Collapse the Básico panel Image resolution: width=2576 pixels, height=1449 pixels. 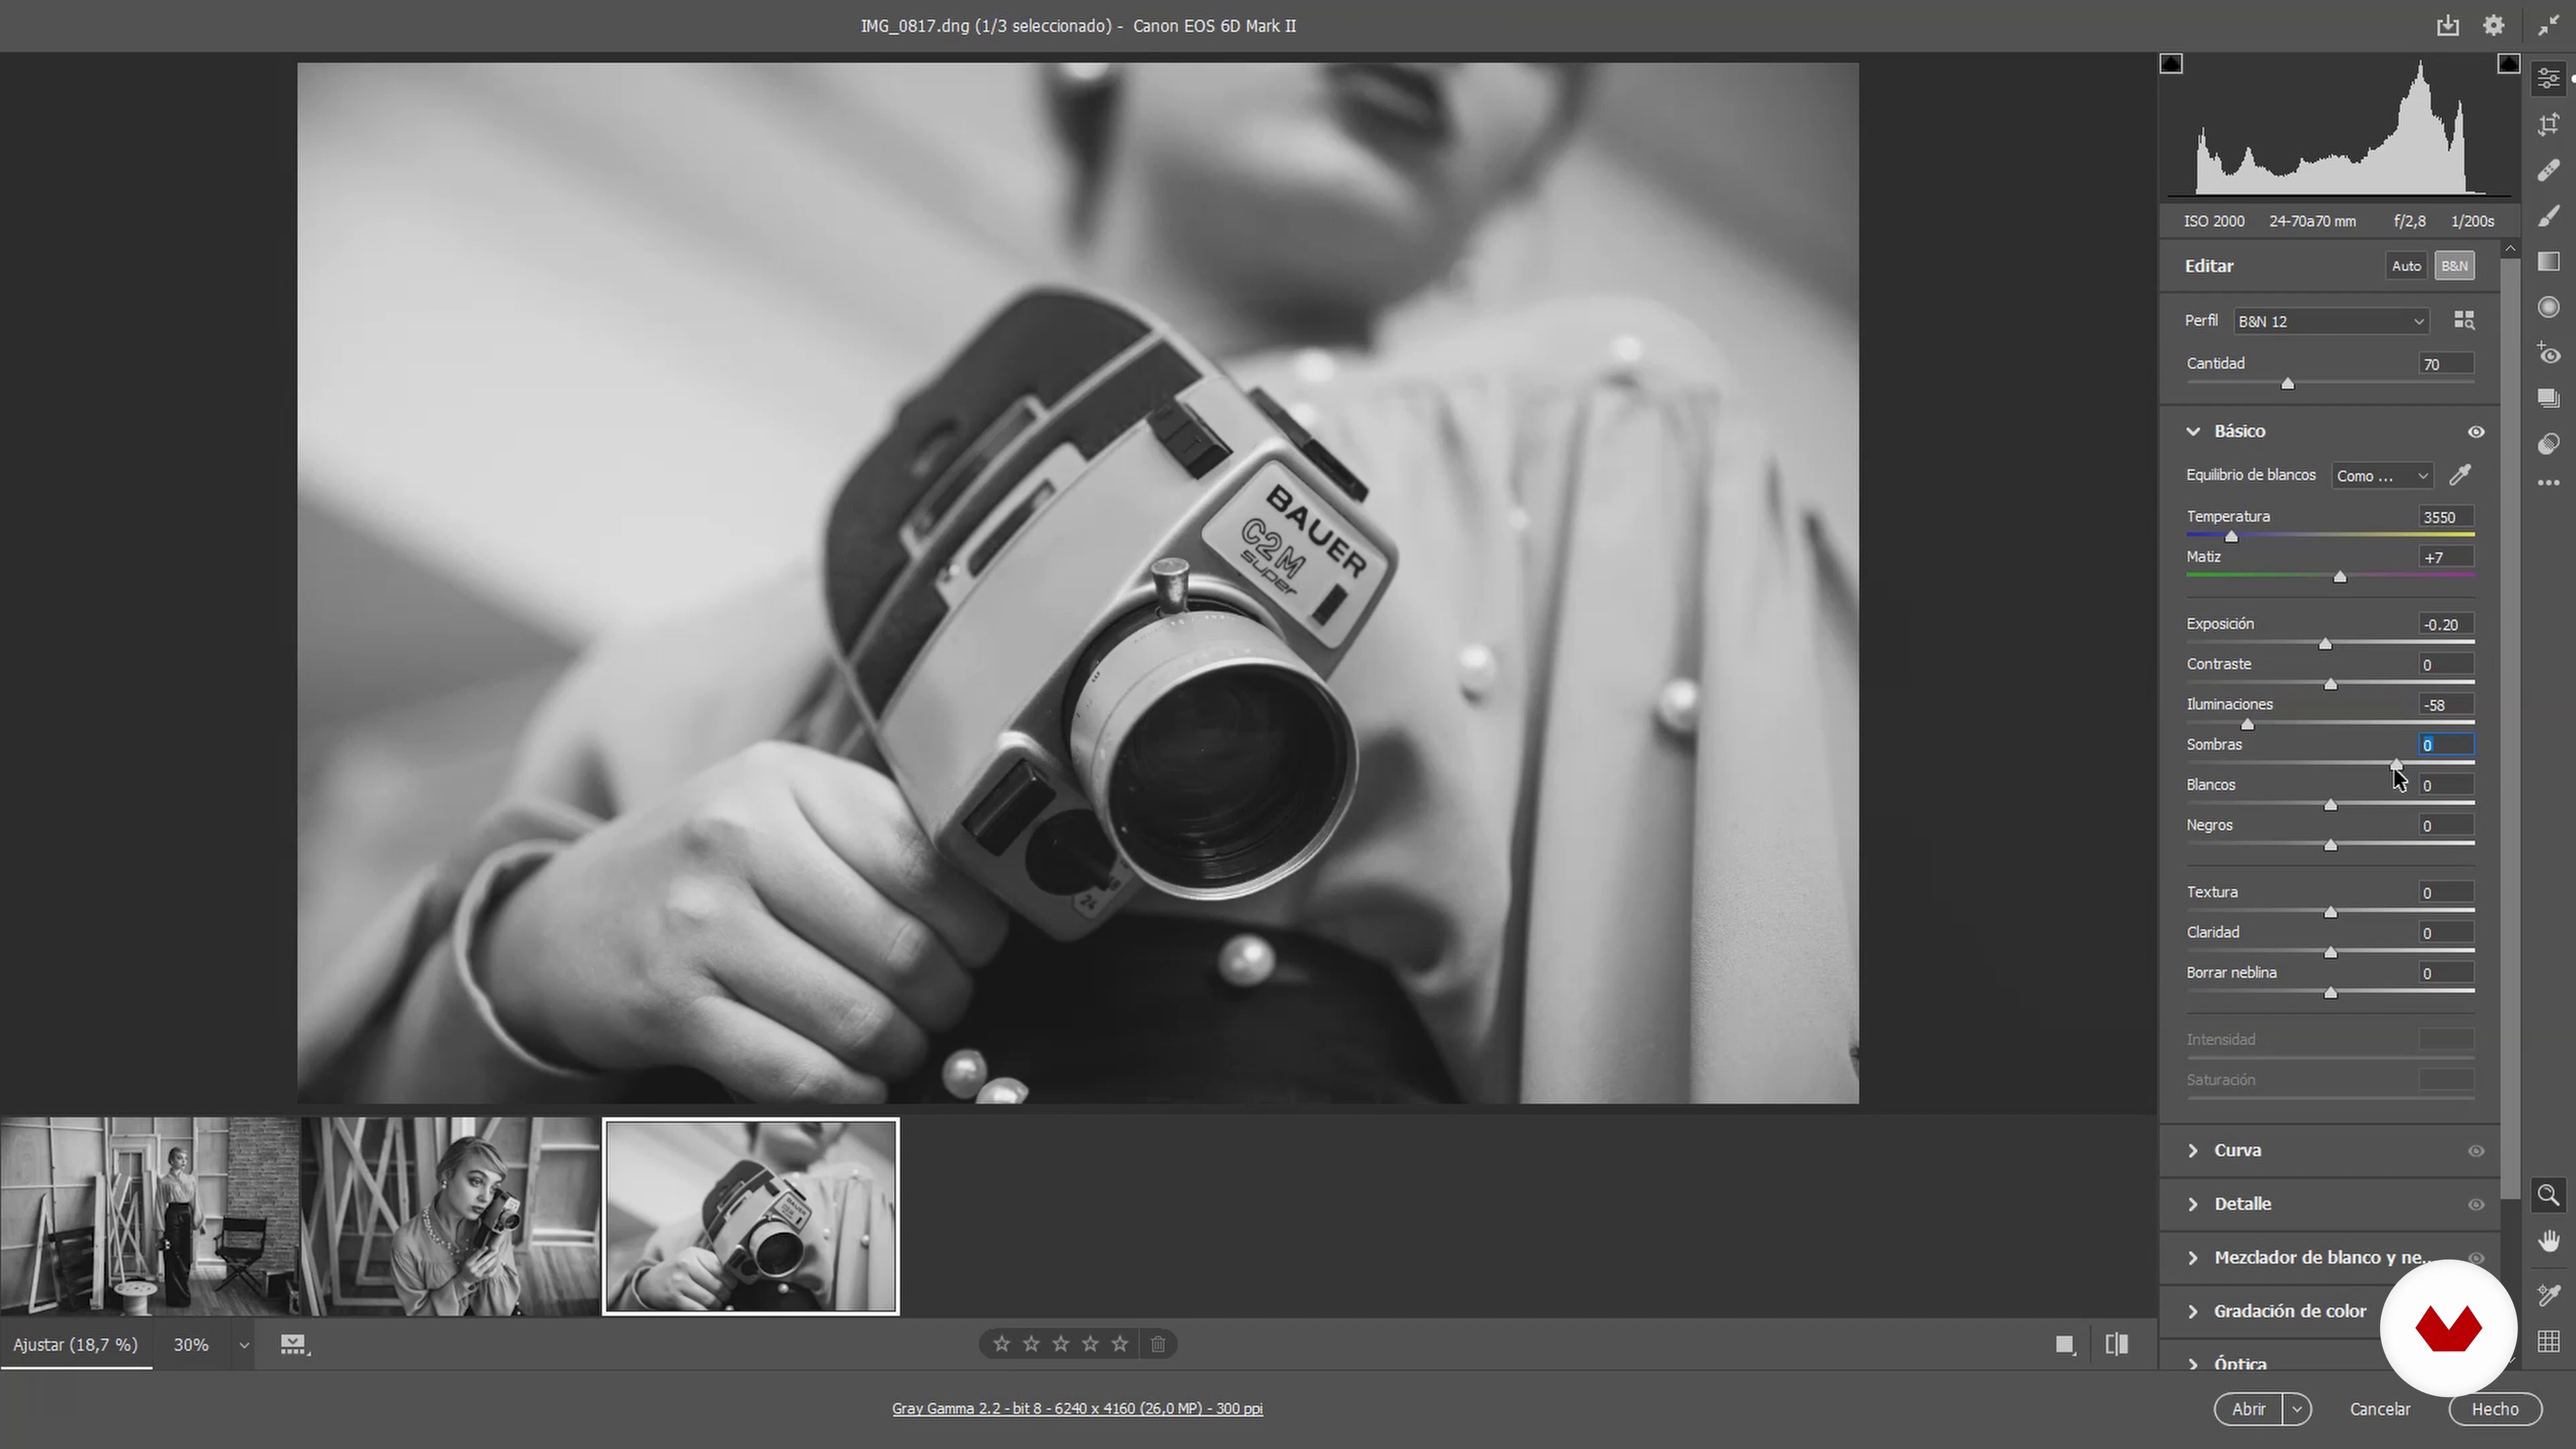2193,431
